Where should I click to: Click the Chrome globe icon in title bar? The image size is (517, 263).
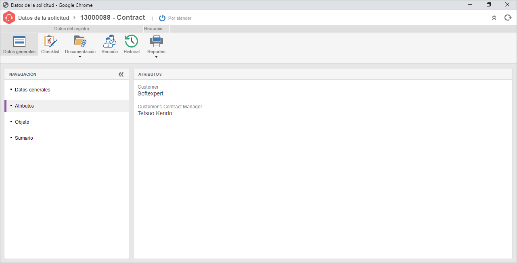click(x=6, y=5)
